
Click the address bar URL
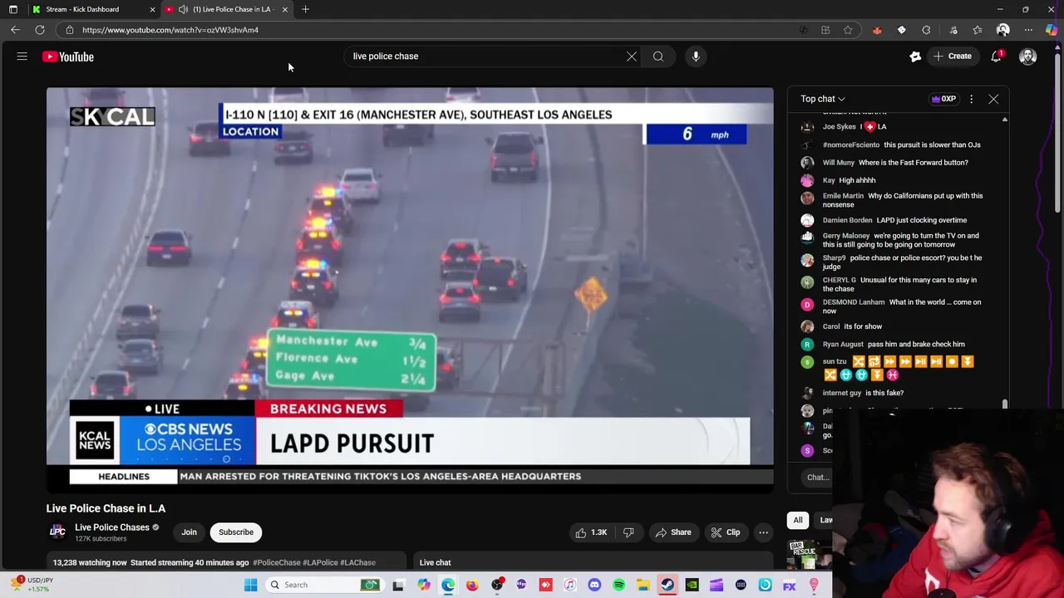click(170, 30)
